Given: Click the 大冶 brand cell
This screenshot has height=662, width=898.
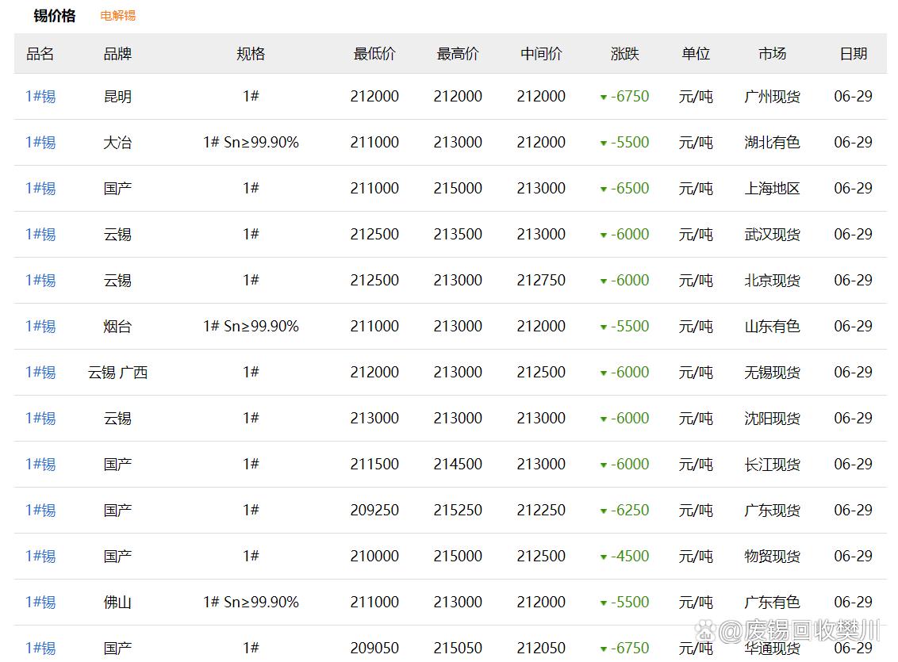Looking at the screenshot, I should tap(117, 142).
